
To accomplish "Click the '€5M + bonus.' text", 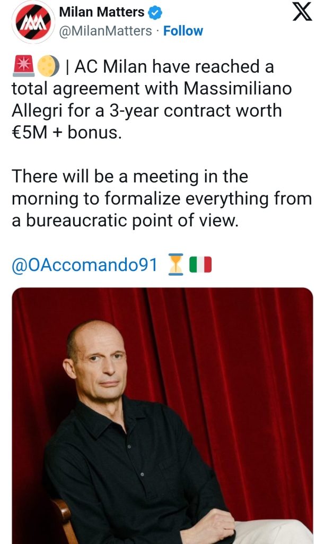I will pos(67,133).
